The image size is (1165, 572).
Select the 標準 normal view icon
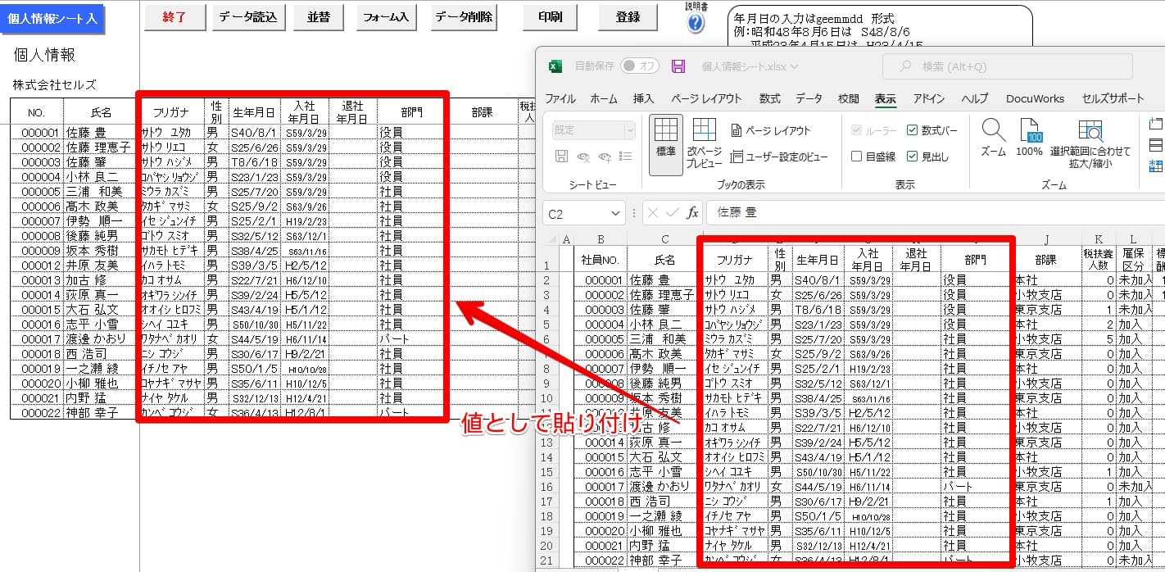pos(666,144)
